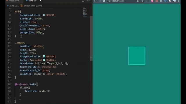
Task: Click '0%,100%{' keyframe selector
Action: 25,88
